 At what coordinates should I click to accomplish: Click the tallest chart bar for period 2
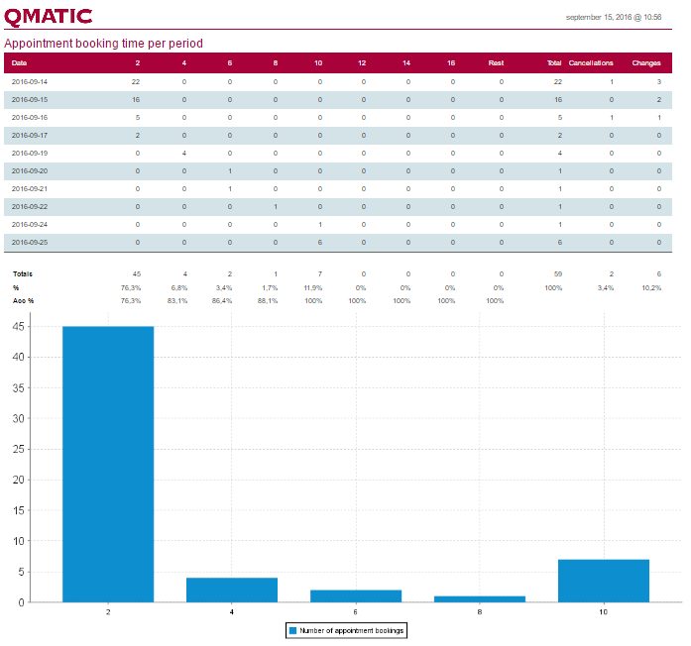pos(108,464)
